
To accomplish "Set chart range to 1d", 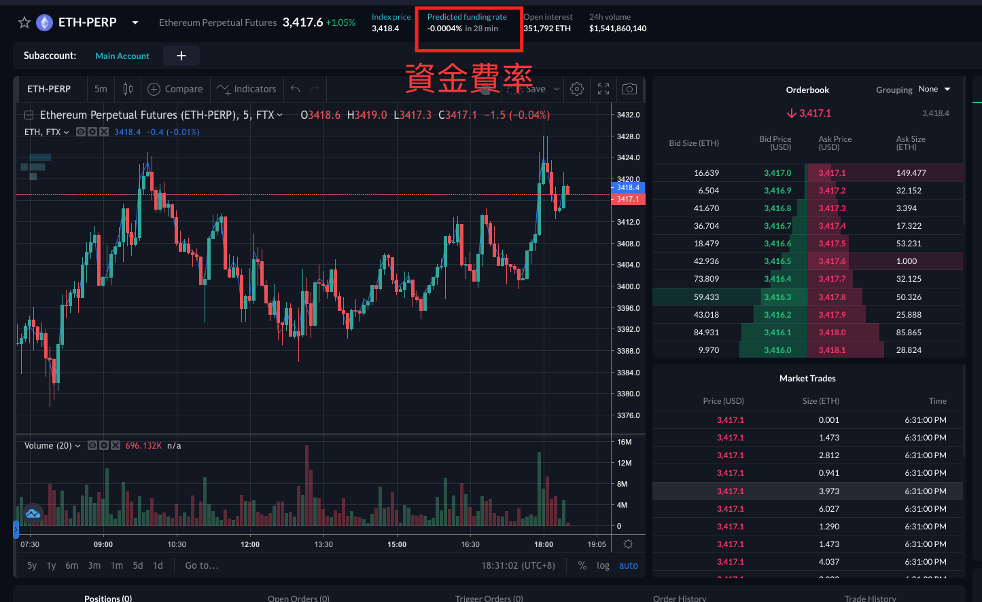I will [158, 565].
